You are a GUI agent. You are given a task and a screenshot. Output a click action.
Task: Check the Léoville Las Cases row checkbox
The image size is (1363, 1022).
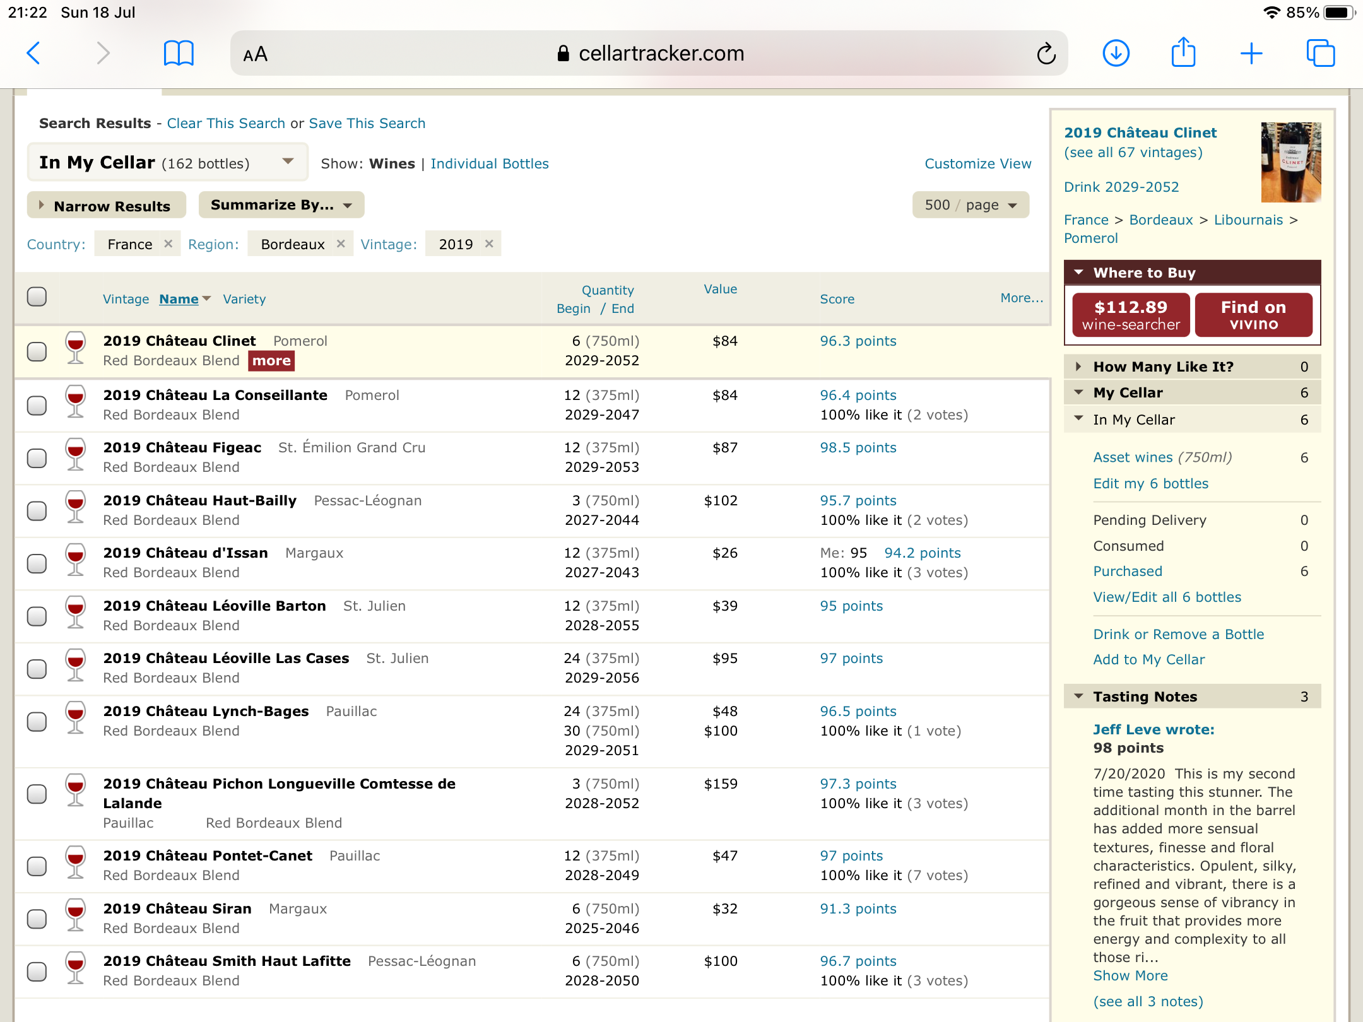tap(37, 669)
